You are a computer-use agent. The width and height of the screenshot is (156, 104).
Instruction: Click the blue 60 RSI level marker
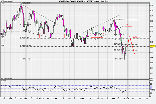[x=151, y=87]
